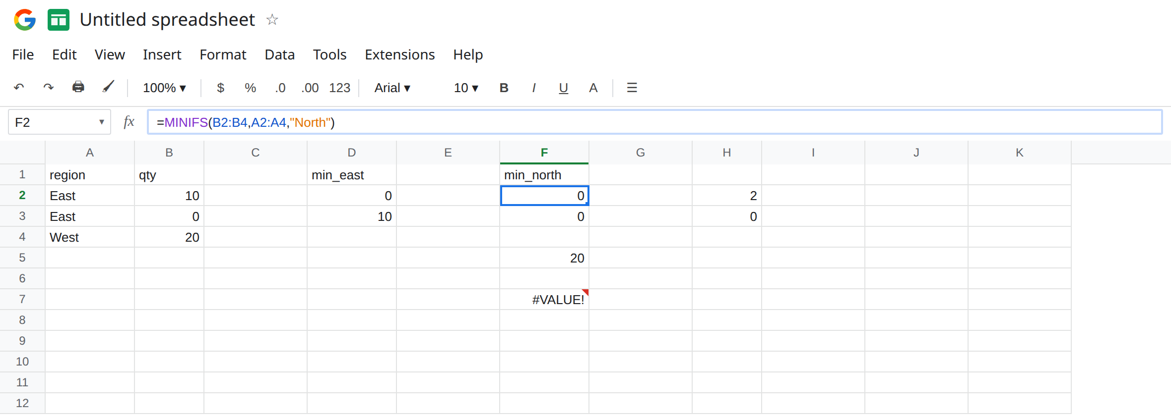The width and height of the screenshot is (1171, 420).
Task: Click the Redo arrow icon
Action: point(48,88)
